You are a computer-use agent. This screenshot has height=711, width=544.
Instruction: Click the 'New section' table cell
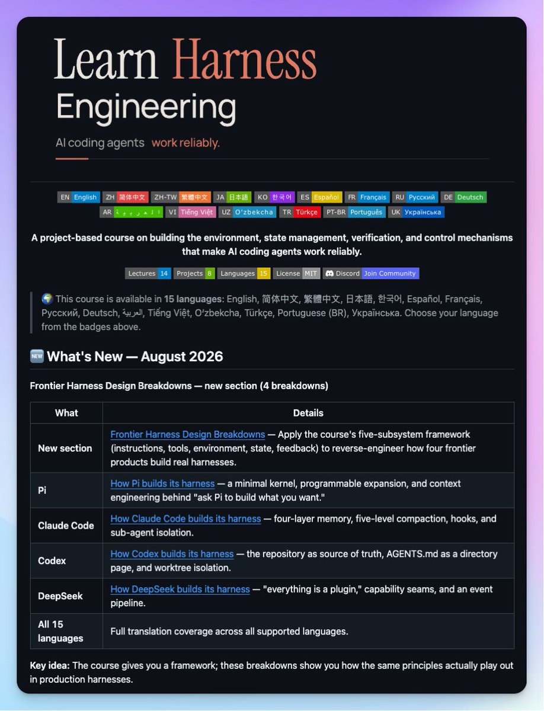tap(65, 449)
